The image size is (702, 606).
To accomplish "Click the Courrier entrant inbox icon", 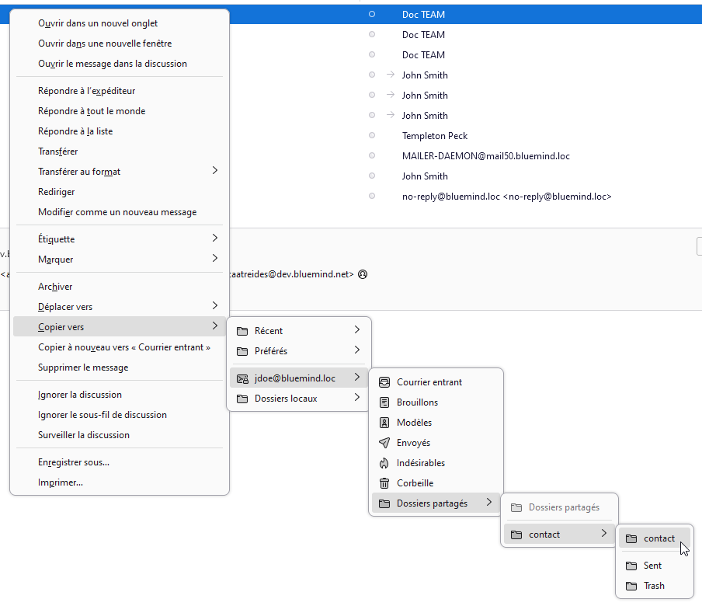I will click(x=384, y=382).
